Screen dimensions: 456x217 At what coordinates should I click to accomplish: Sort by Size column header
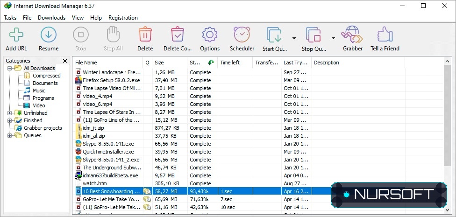pyautogui.click(x=170, y=63)
